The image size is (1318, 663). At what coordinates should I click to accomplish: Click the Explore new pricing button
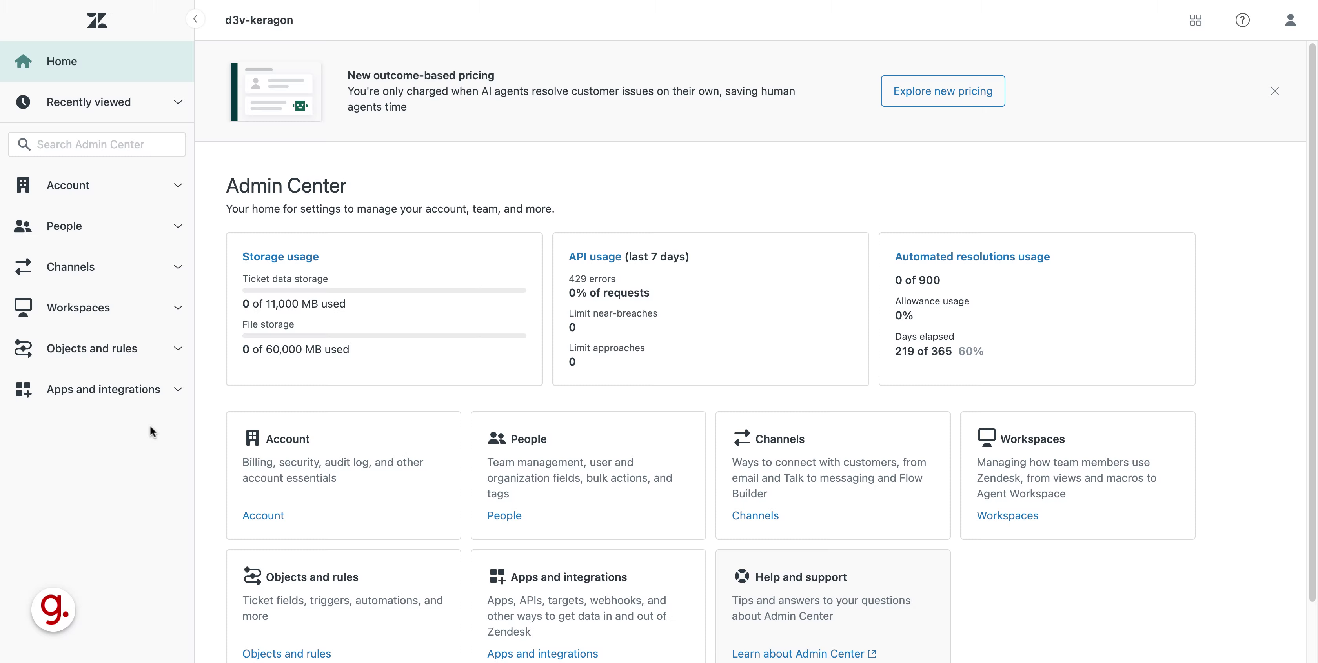[943, 91]
